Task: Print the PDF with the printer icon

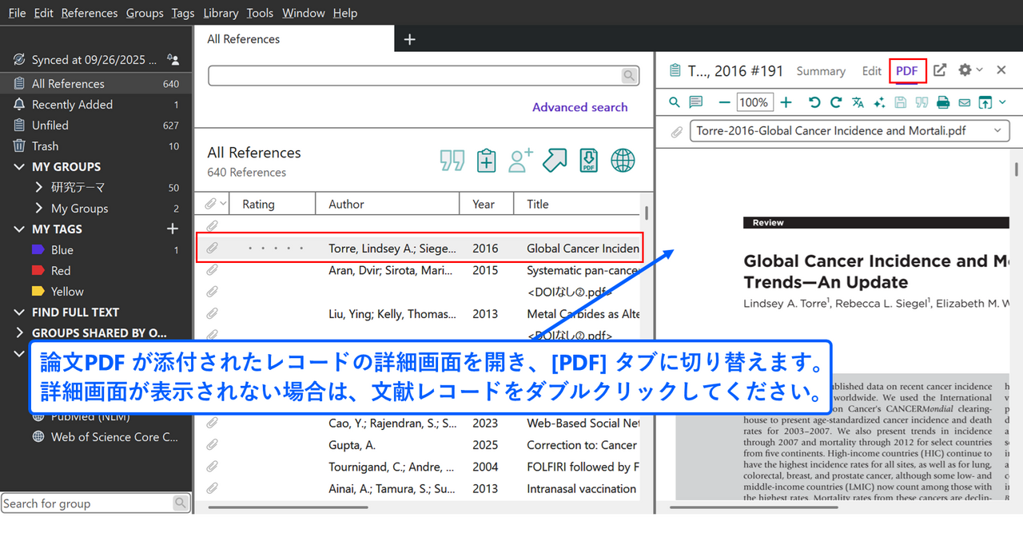Action: [x=943, y=102]
